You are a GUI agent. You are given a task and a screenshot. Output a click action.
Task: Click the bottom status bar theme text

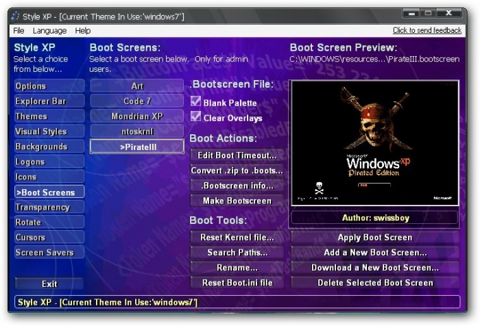coord(108,302)
